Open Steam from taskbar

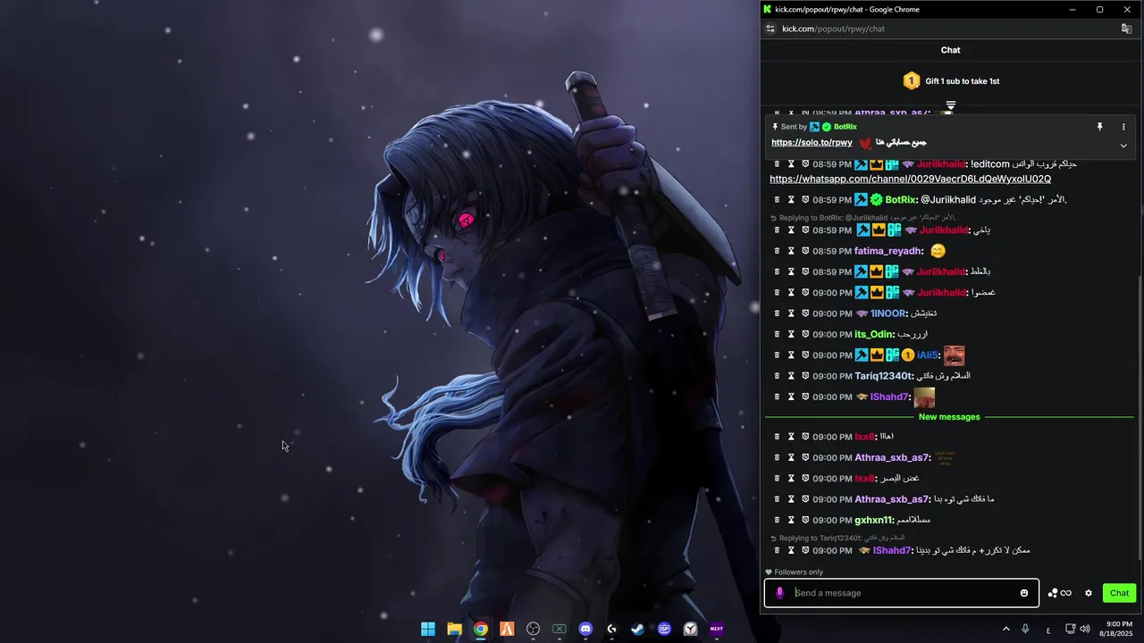(637, 629)
